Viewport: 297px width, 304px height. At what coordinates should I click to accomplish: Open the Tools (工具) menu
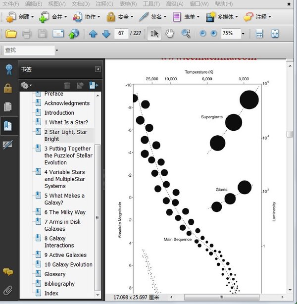click(151, 3)
